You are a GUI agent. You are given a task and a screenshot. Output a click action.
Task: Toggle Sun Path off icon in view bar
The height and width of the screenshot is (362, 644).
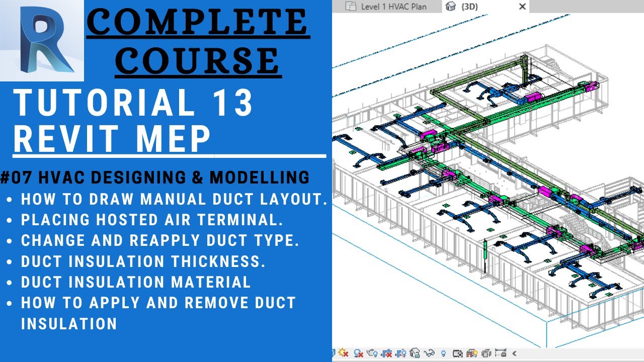click(x=344, y=352)
